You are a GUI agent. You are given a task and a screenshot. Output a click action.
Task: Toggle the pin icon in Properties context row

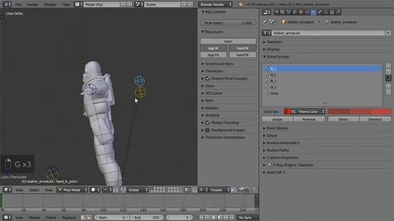[265, 22]
